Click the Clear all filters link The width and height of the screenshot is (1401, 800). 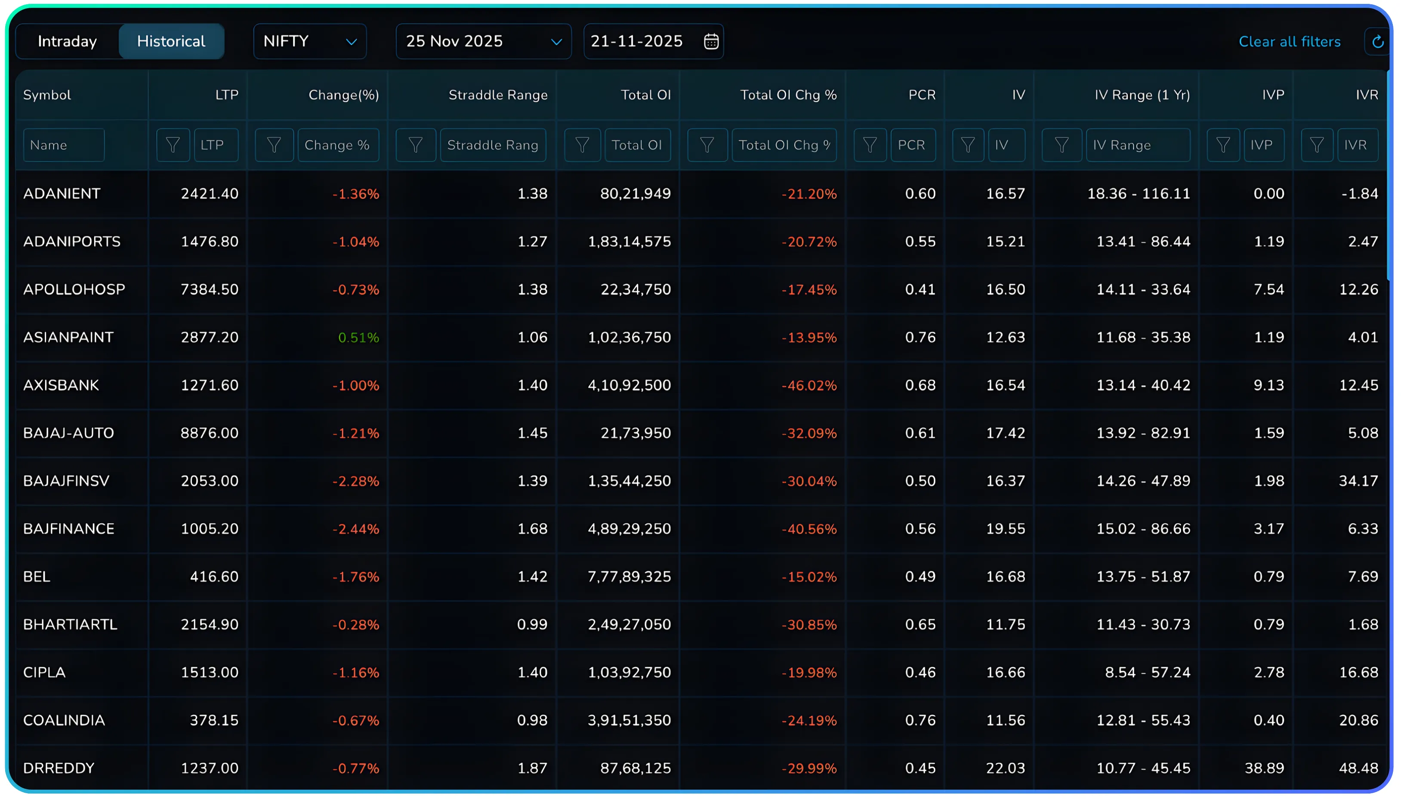pyautogui.click(x=1290, y=41)
